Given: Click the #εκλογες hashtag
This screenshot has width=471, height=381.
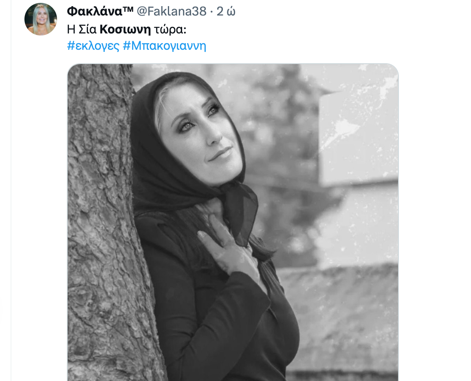Looking at the screenshot, I should point(93,46).
